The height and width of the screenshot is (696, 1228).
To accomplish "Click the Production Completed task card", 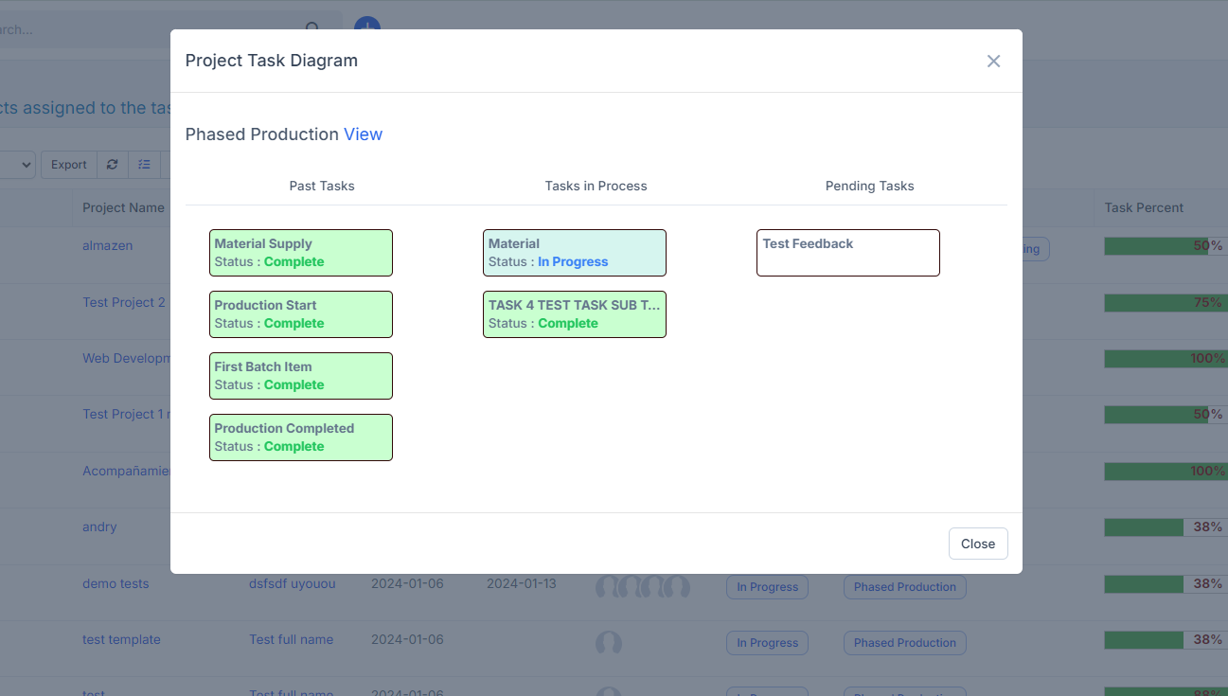I will [x=300, y=437].
